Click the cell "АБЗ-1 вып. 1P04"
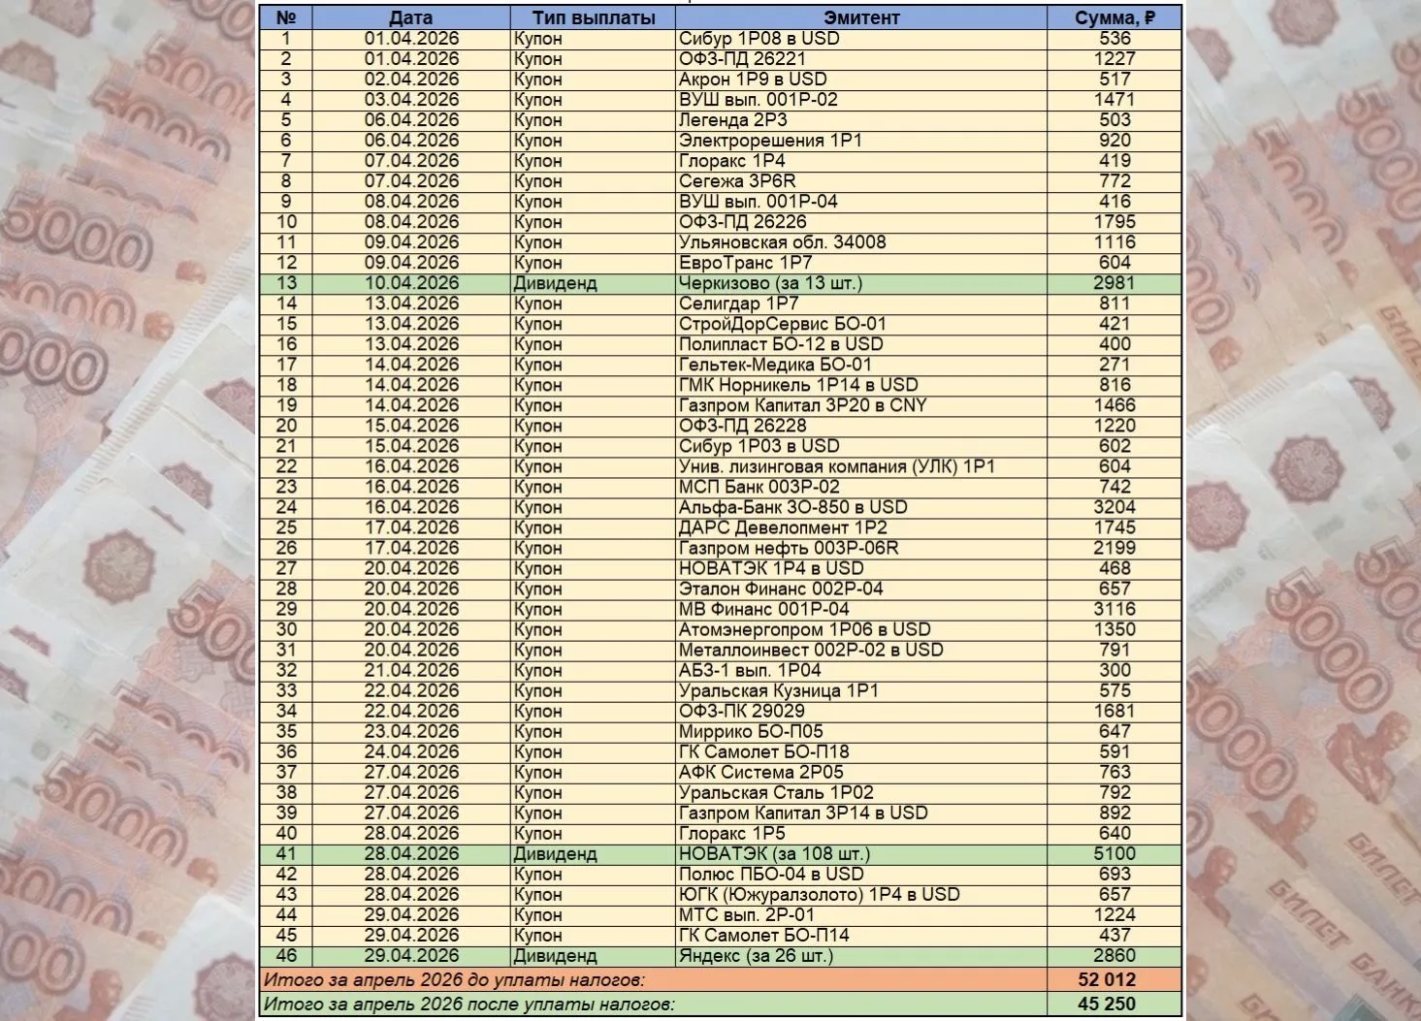This screenshot has width=1421, height=1021. click(861, 670)
